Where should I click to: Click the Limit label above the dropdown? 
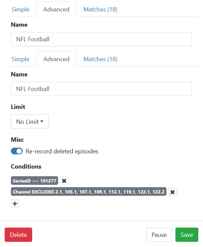coord(18,107)
